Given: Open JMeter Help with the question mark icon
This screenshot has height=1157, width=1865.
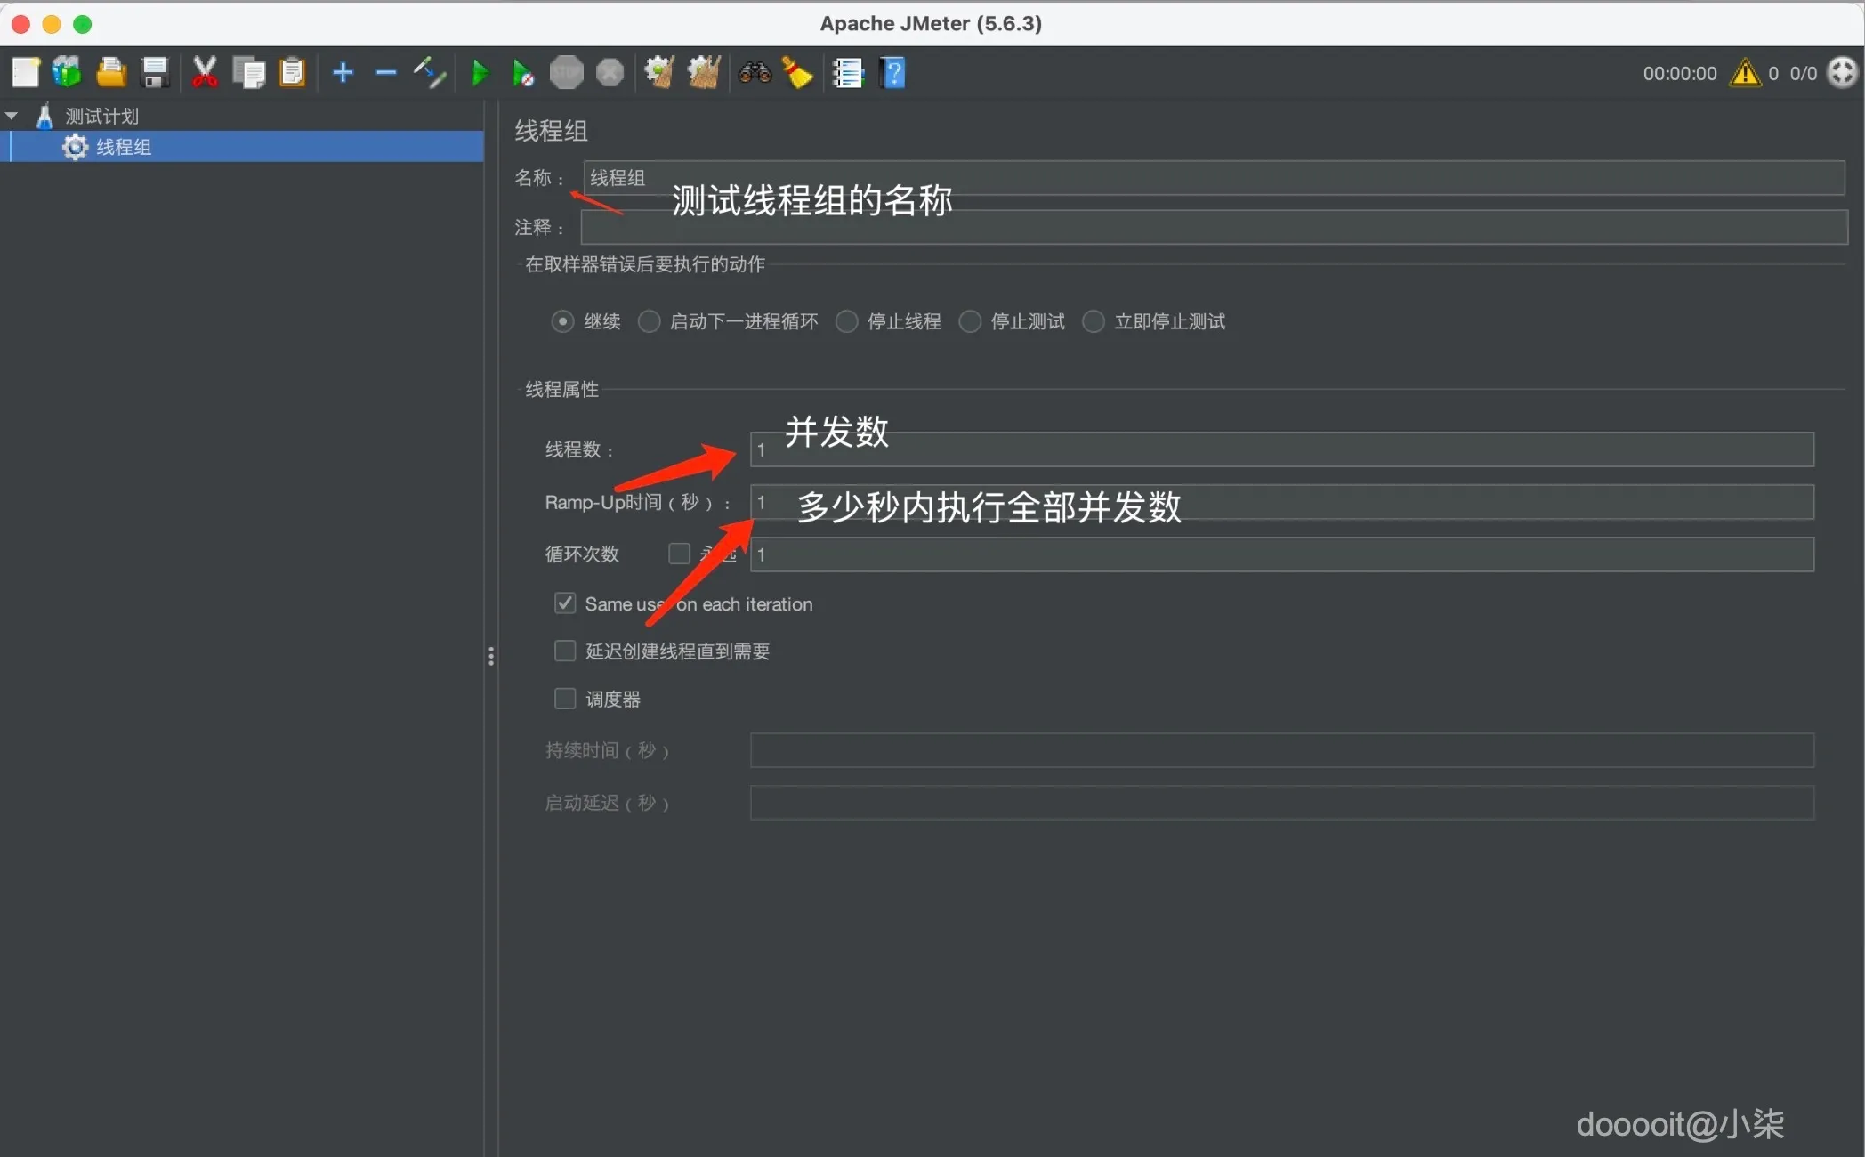Looking at the screenshot, I should [892, 72].
